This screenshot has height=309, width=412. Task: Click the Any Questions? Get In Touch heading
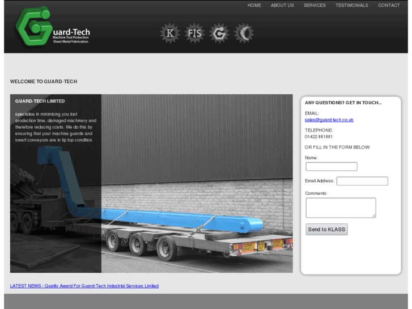(343, 103)
